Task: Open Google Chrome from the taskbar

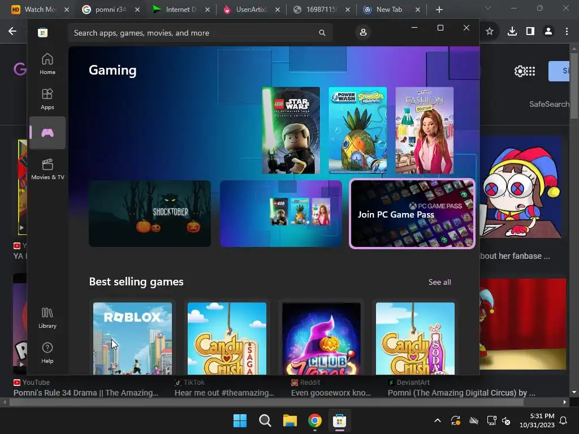Action: (x=314, y=420)
